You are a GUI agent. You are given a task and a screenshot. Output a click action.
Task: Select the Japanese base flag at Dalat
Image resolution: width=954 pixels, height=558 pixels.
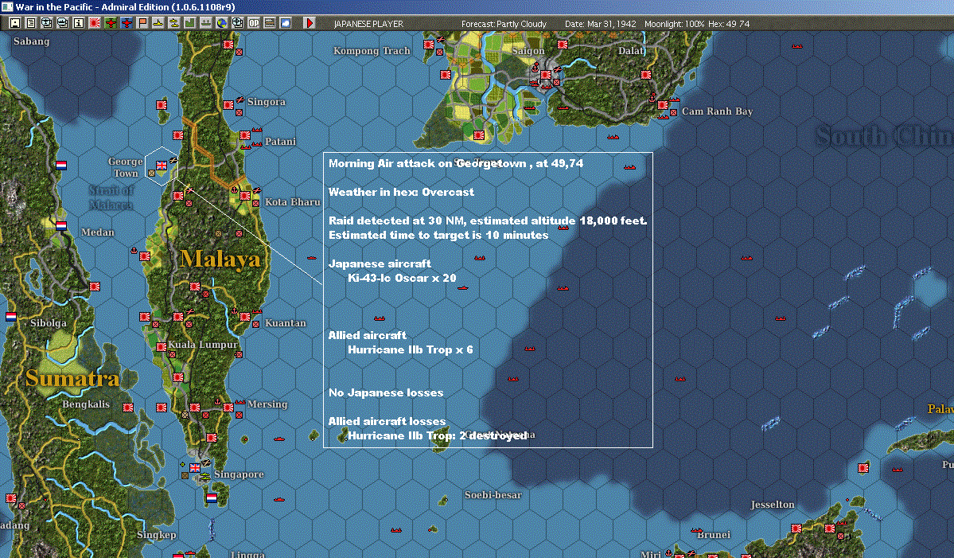click(645, 75)
